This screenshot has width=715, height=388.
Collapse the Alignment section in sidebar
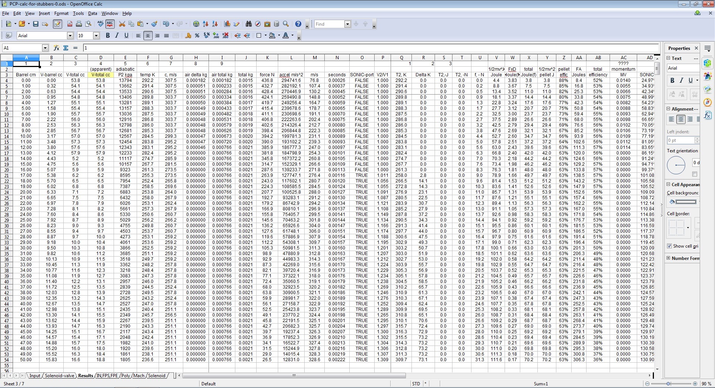tap(668, 109)
